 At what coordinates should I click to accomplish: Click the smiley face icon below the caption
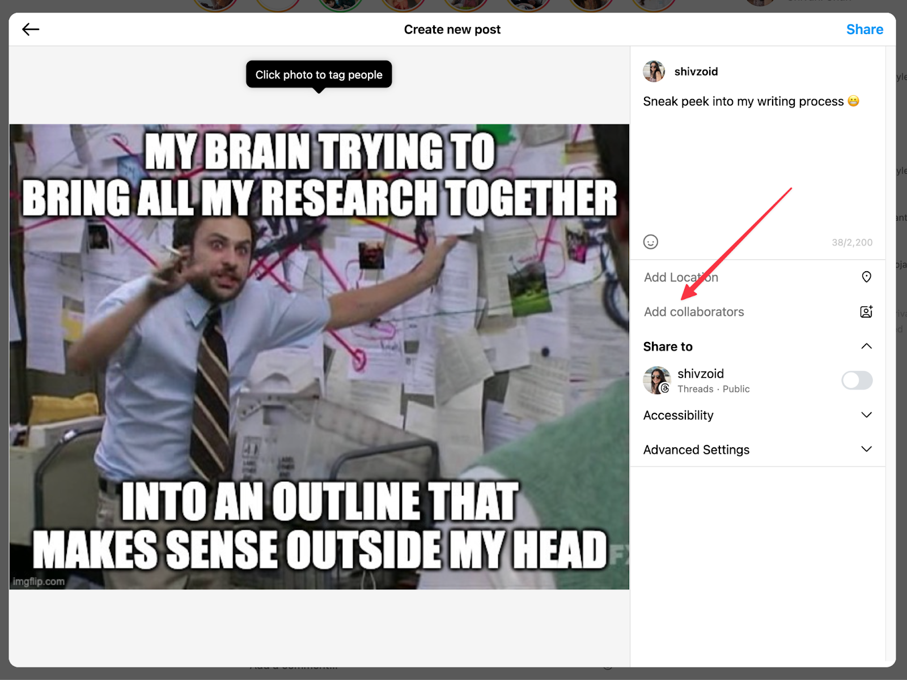(x=651, y=242)
